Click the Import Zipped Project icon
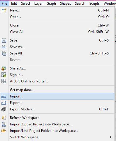 coord(4,124)
